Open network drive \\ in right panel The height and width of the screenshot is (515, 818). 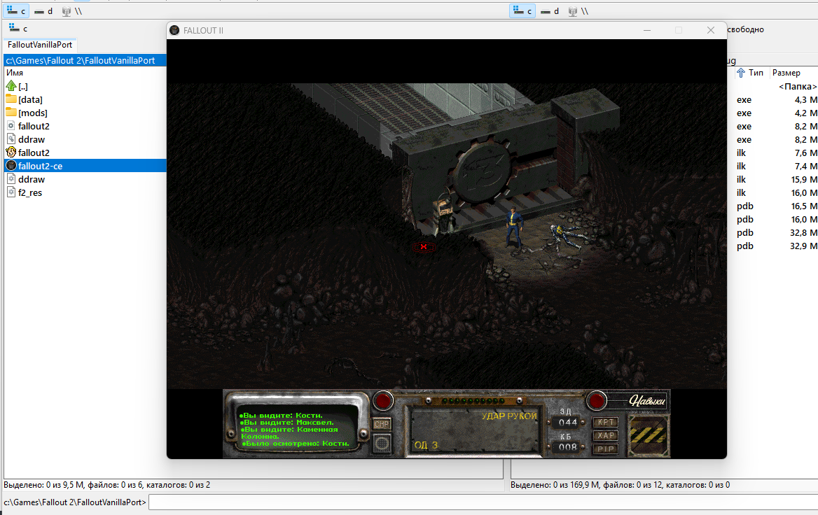click(x=578, y=11)
